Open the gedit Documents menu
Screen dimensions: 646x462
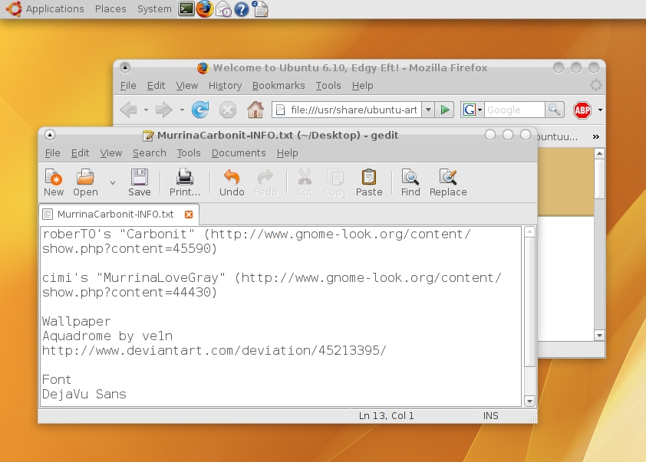tap(239, 153)
